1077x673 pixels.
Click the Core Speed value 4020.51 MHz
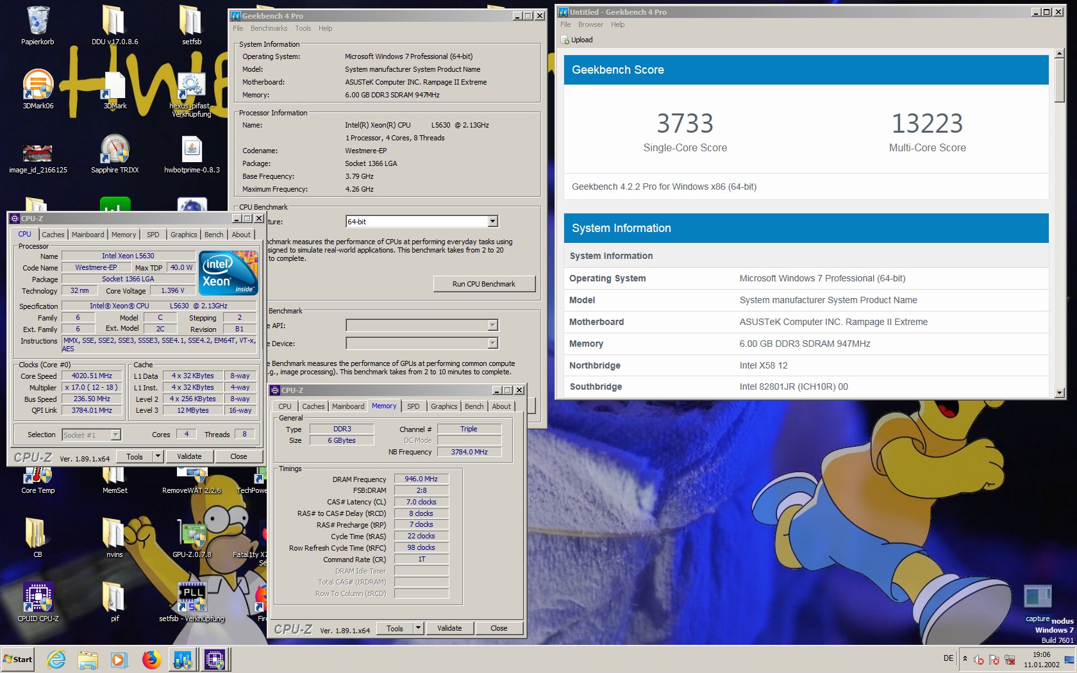(x=92, y=376)
